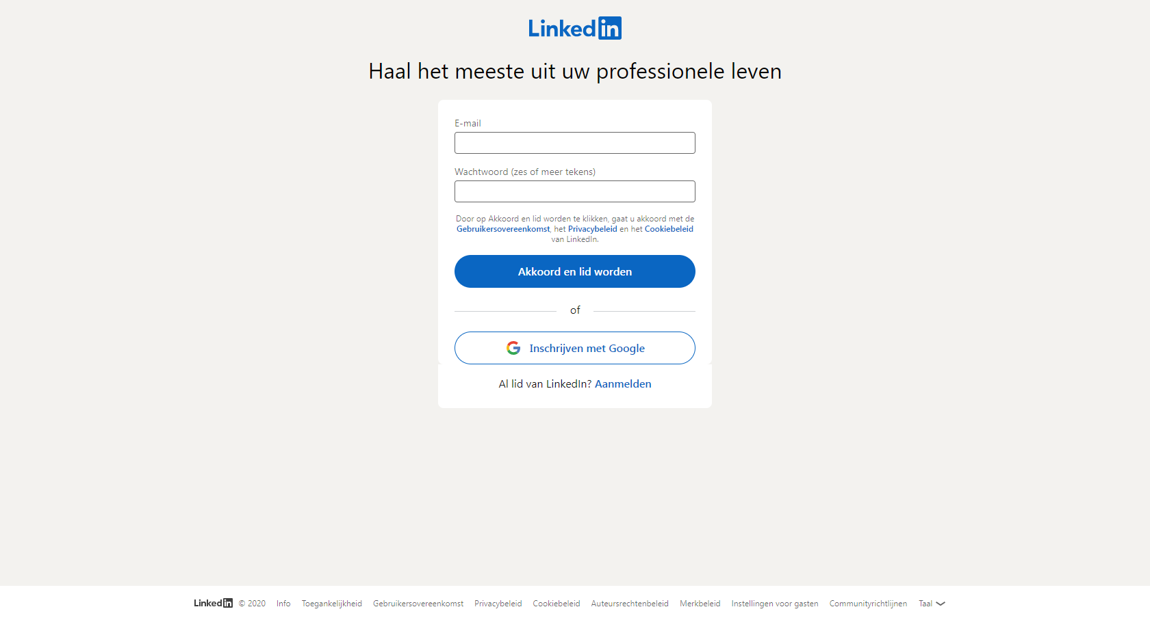Image resolution: width=1150 pixels, height=620 pixels.
Task: Open the Info footer link
Action: tap(283, 604)
